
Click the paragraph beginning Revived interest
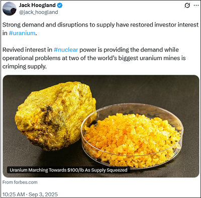point(94,58)
